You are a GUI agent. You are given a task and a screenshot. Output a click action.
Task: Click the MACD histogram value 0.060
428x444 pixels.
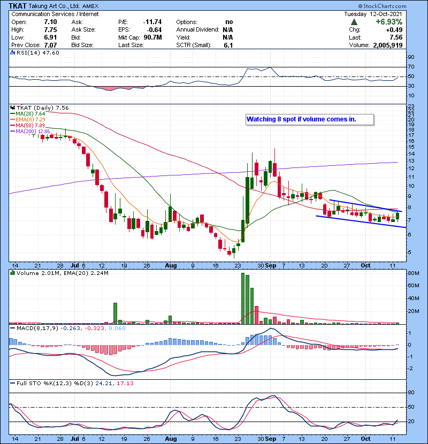coord(117,328)
